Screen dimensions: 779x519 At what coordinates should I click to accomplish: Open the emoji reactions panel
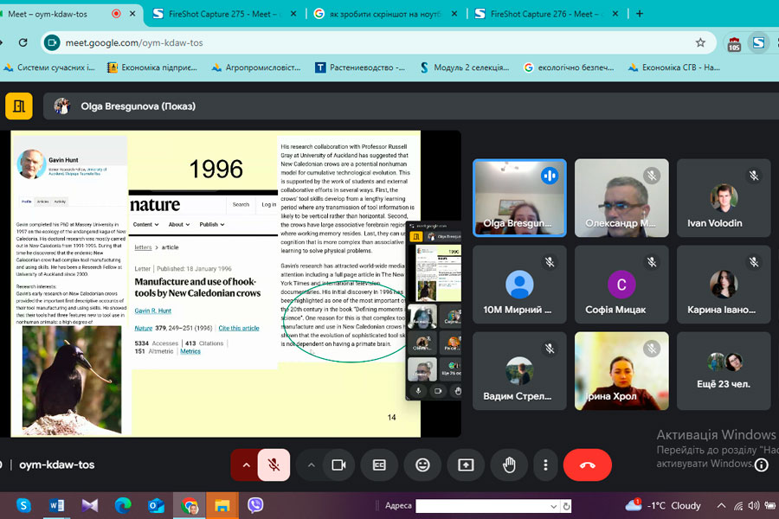pyautogui.click(x=422, y=465)
